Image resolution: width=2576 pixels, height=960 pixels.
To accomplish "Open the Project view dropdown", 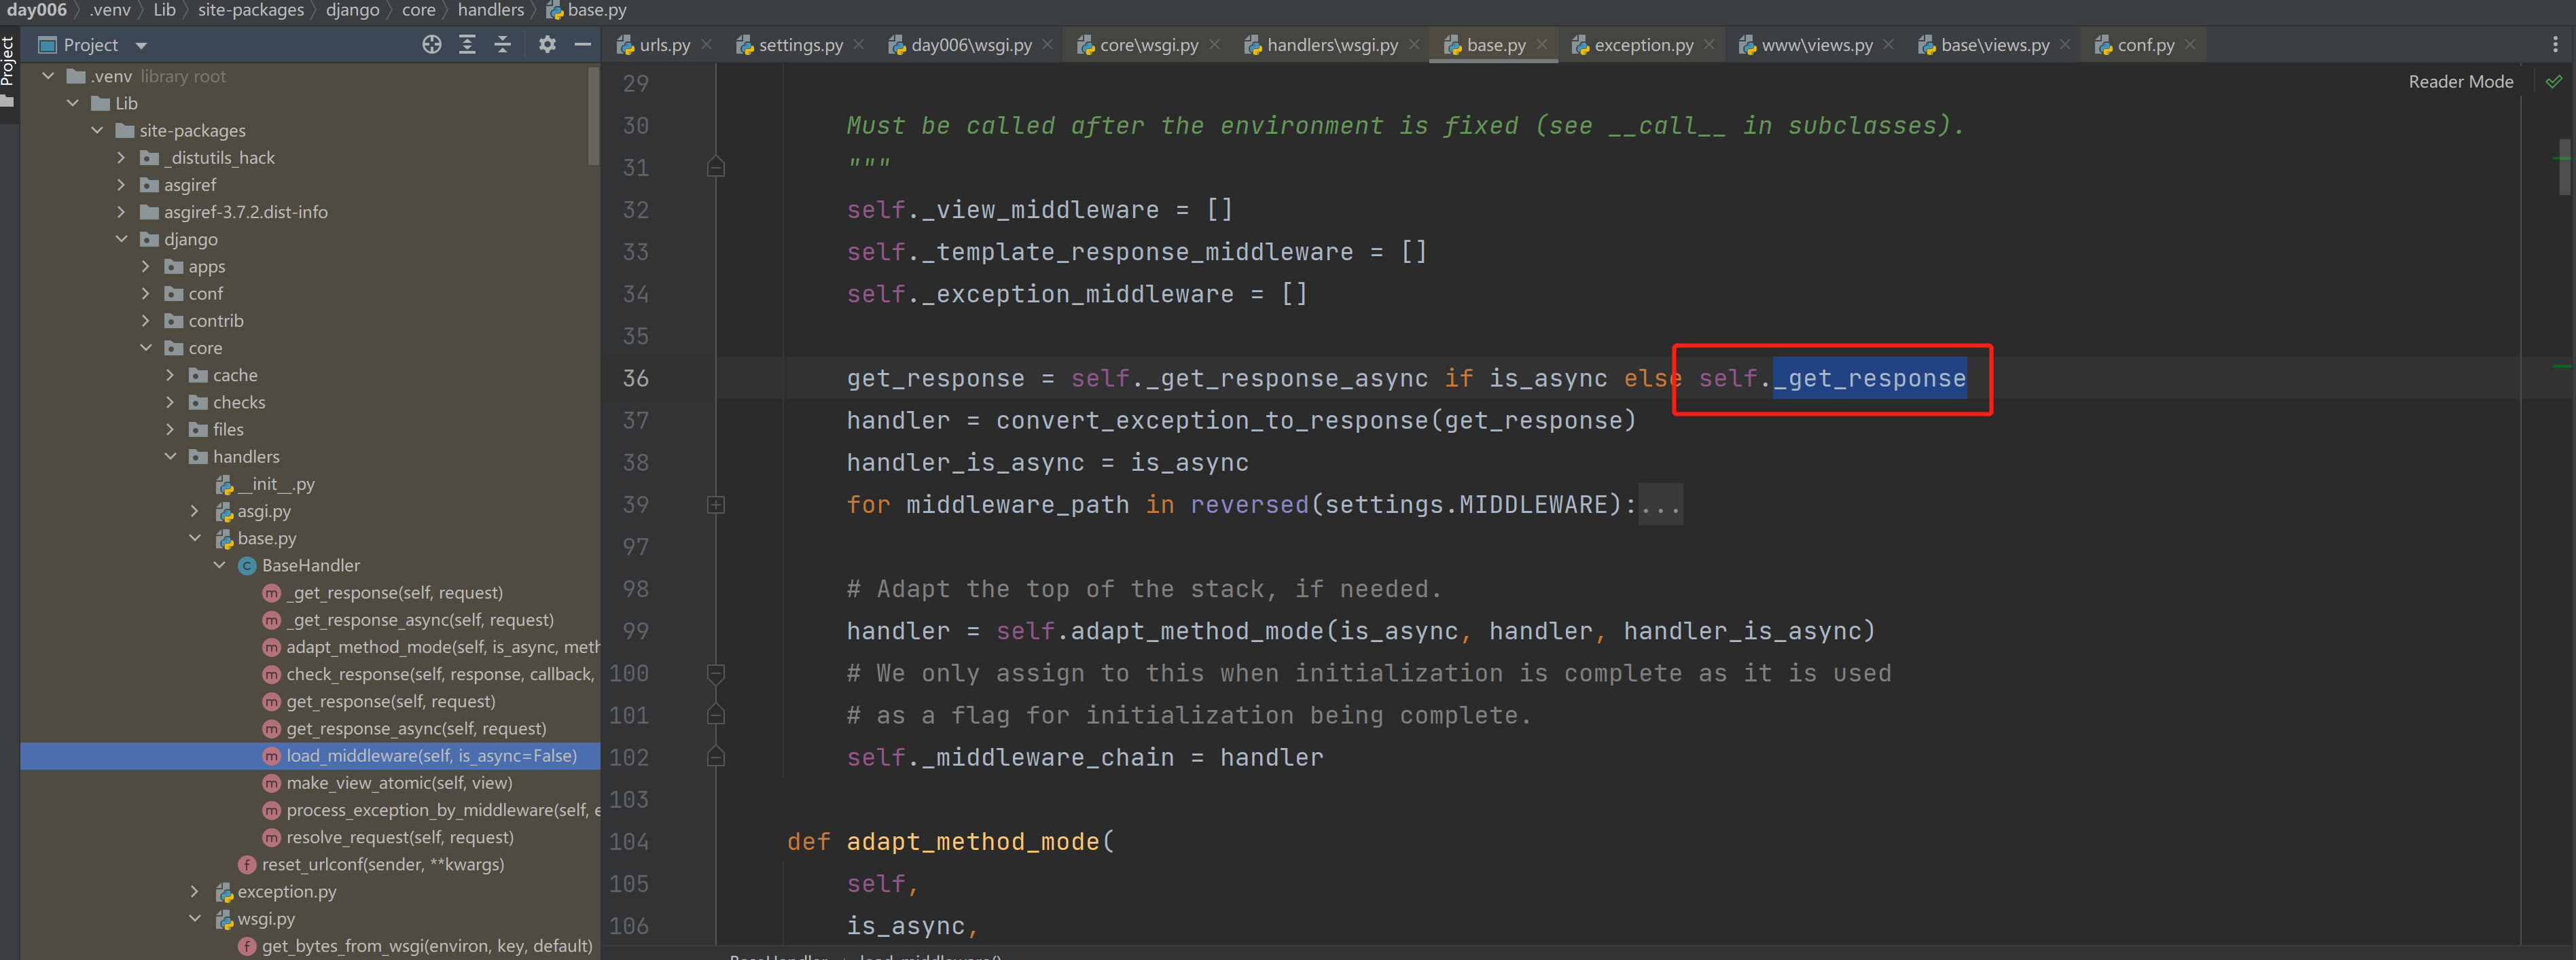I will [141, 46].
